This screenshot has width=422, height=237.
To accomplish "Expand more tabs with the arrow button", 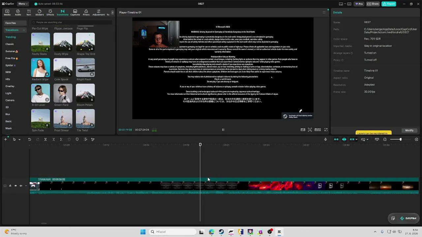I will [x=112, y=13].
